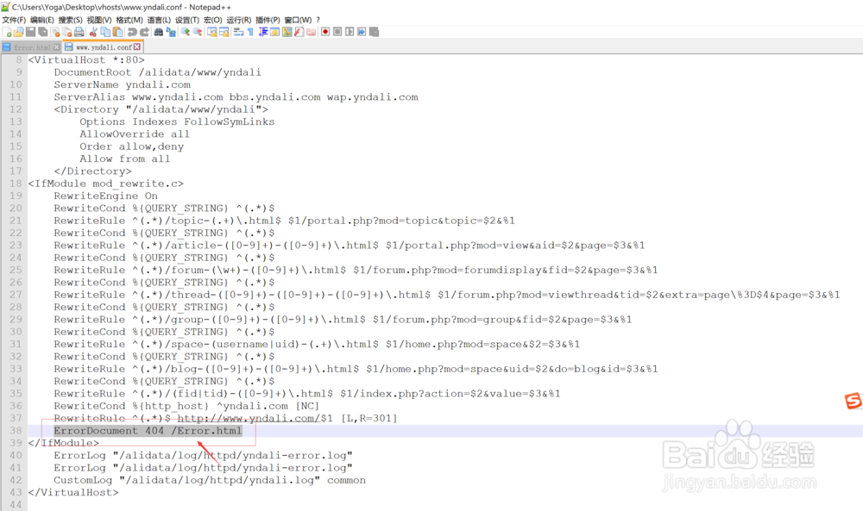
Task: Click the 'Options Indexes FollowSymLinks' line
Action: (x=177, y=122)
